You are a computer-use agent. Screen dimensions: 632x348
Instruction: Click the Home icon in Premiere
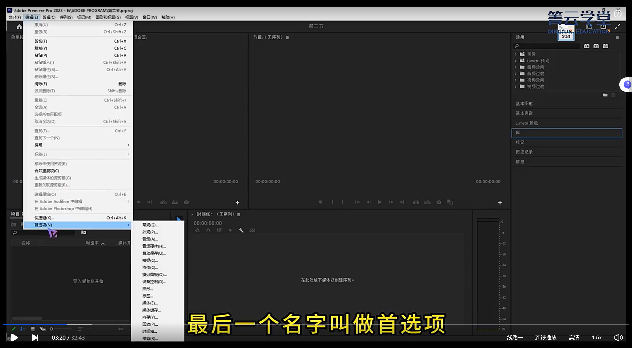pos(19,27)
